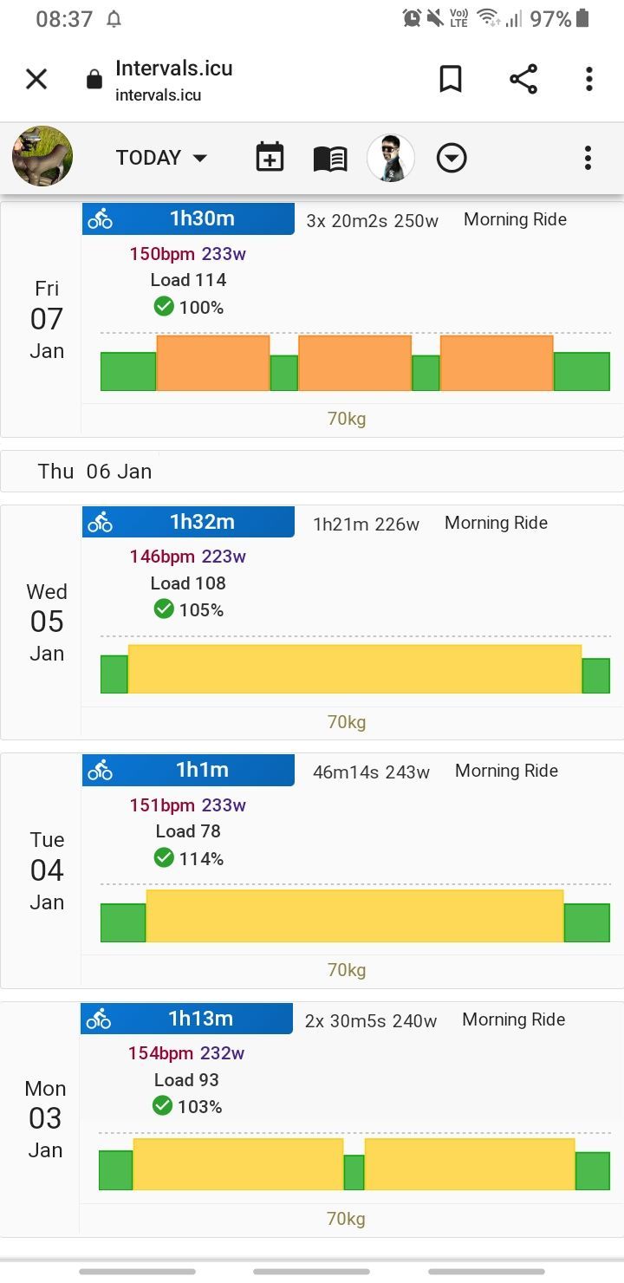
Task: Bookmark this page in the browser
Action: coord(450,79)
